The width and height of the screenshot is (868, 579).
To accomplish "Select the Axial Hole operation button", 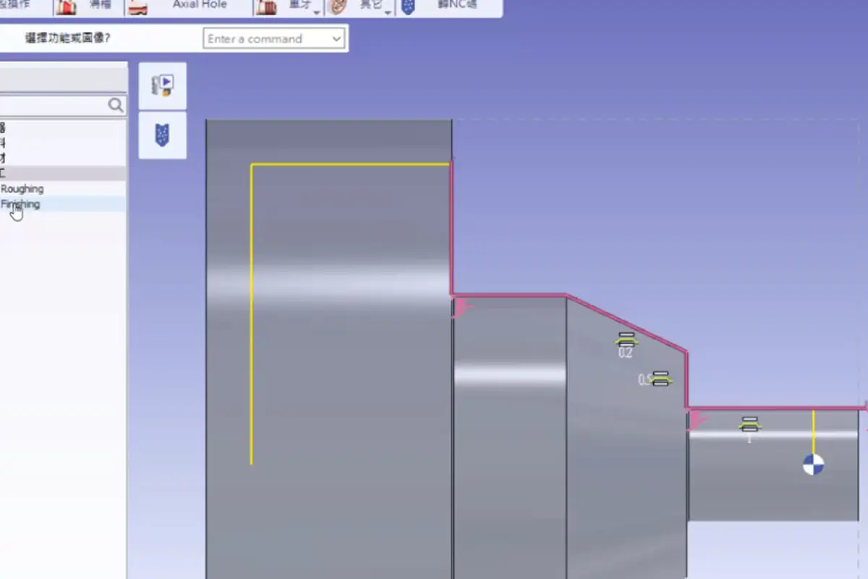I will point(188,7).
